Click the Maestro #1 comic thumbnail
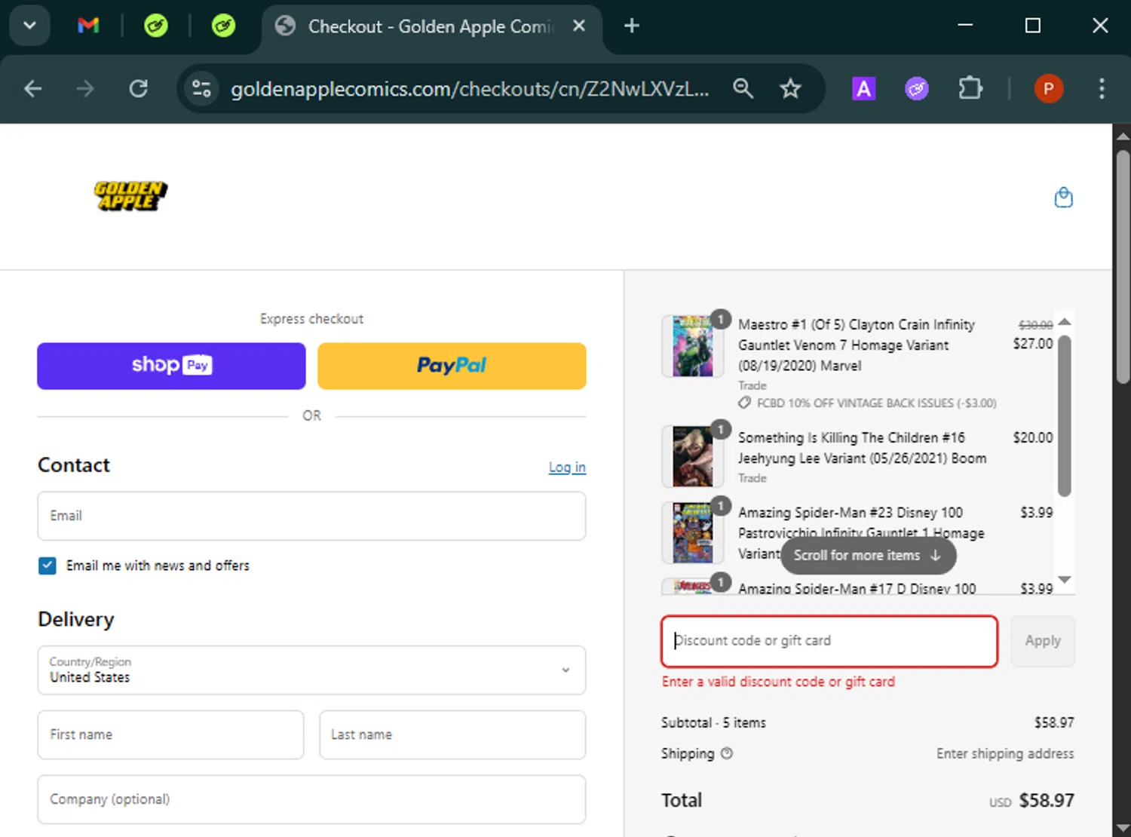The image size is (1131, 837). (x=692, y=346)
